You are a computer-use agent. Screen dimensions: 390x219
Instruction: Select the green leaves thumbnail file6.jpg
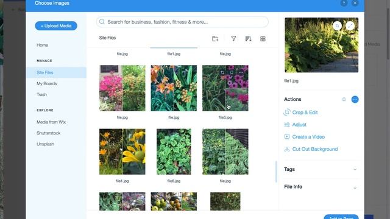[x=174, y=151]
